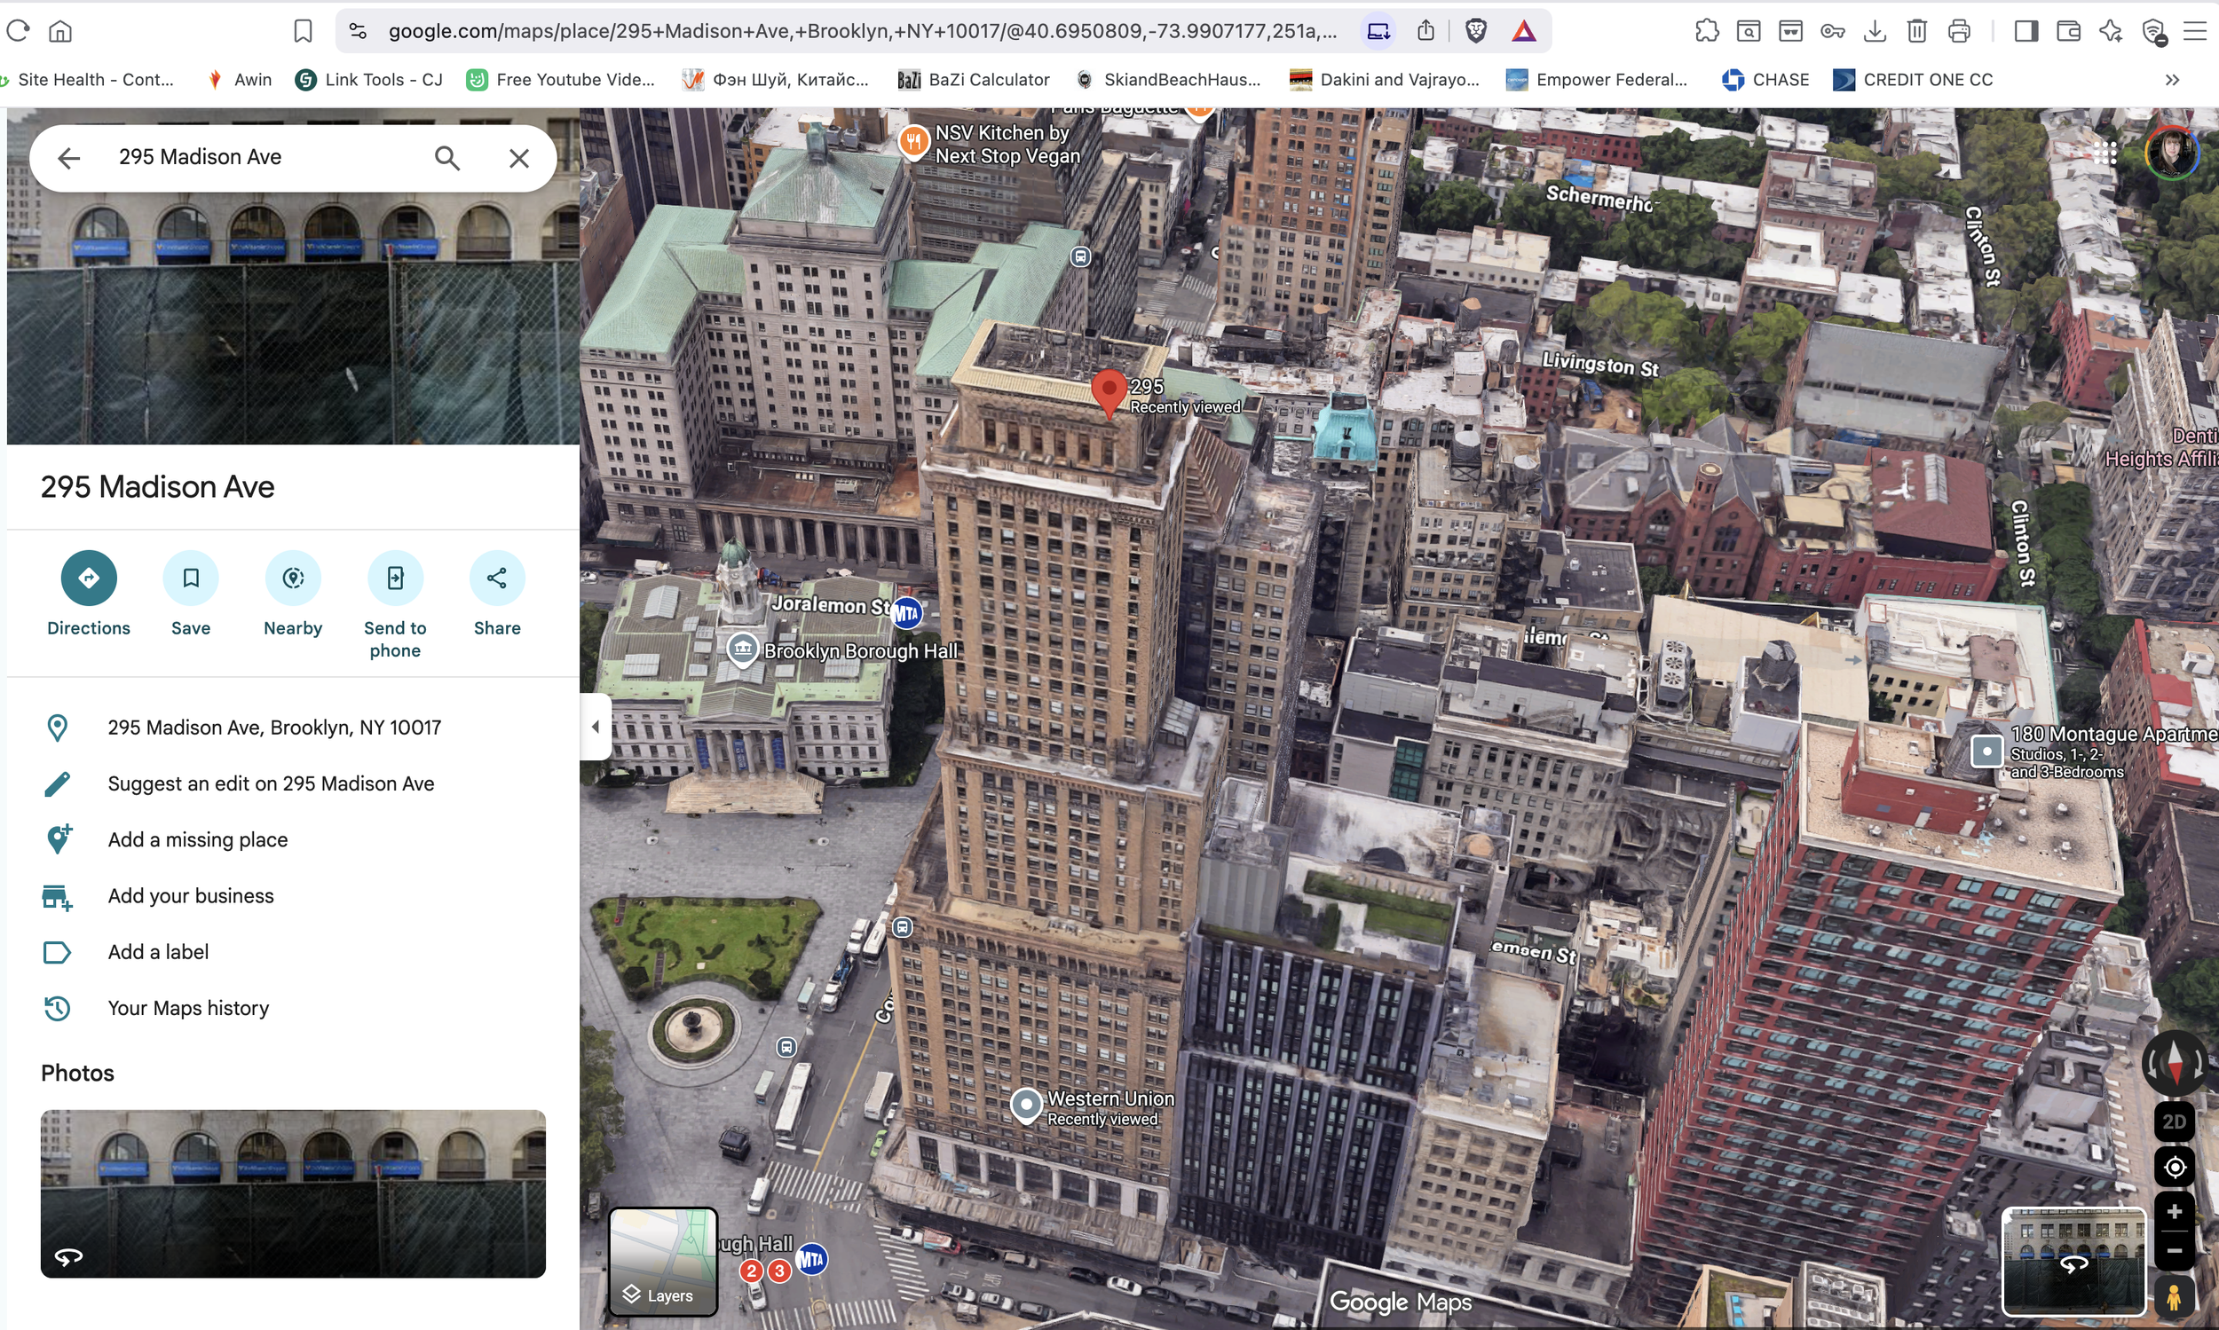Click Suggest an edit on 295 Madison Ave

[270, 783]
